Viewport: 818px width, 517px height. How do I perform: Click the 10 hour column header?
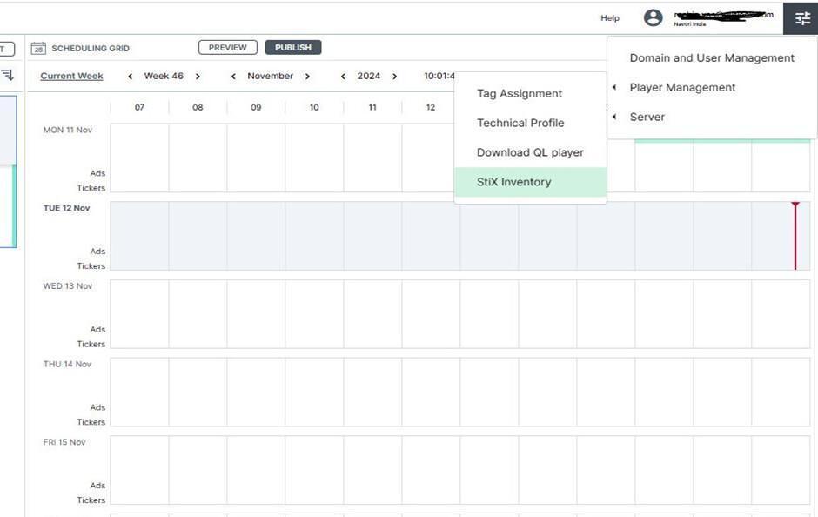[x=314, y=107]
